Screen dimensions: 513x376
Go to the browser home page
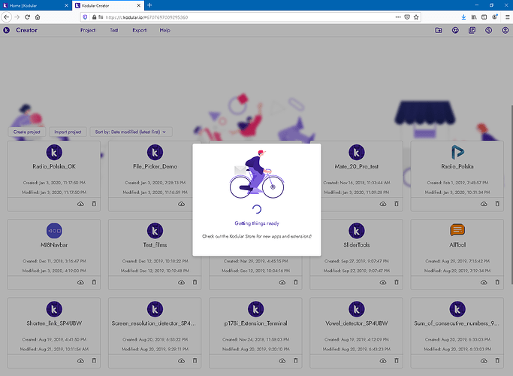(38, 17)
